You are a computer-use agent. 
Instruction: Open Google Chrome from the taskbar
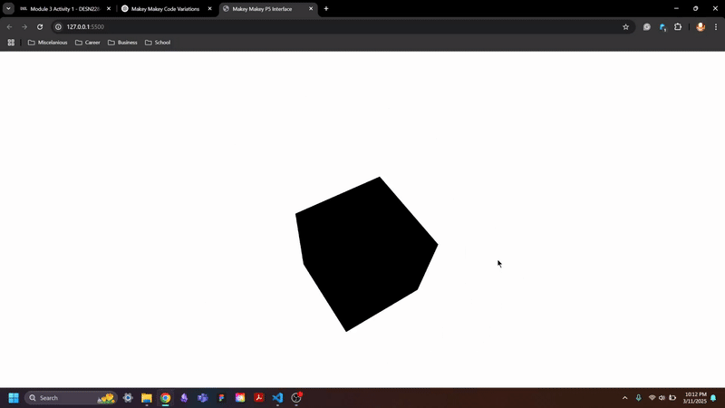pyautogui.click(x=165, y=398)
